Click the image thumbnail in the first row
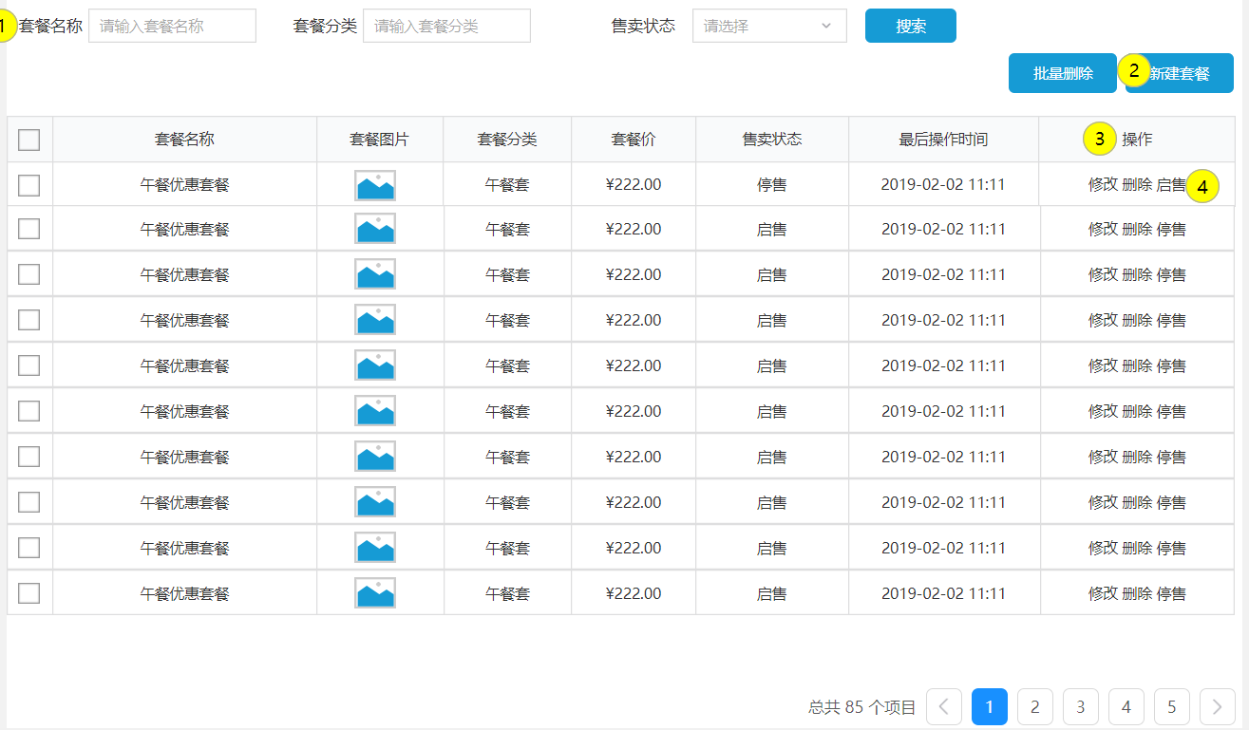Image resolution: width=1249 pixels, height=730 pixels. (375, 185)
